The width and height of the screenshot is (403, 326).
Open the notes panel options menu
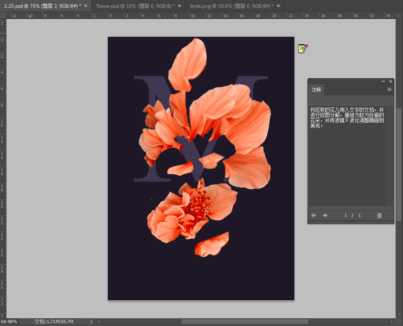[x=389, y=90]
